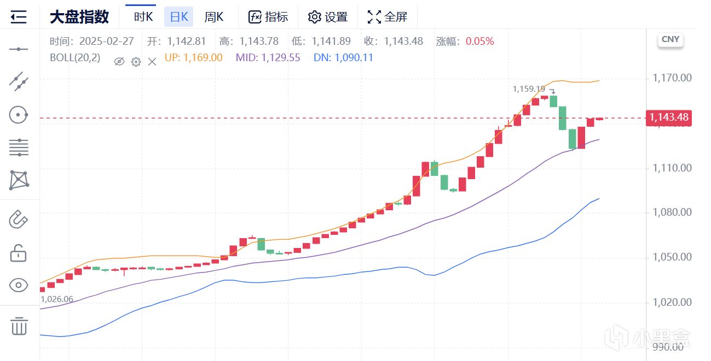Toggle visibility of all drawings

(x=19, y=285)
